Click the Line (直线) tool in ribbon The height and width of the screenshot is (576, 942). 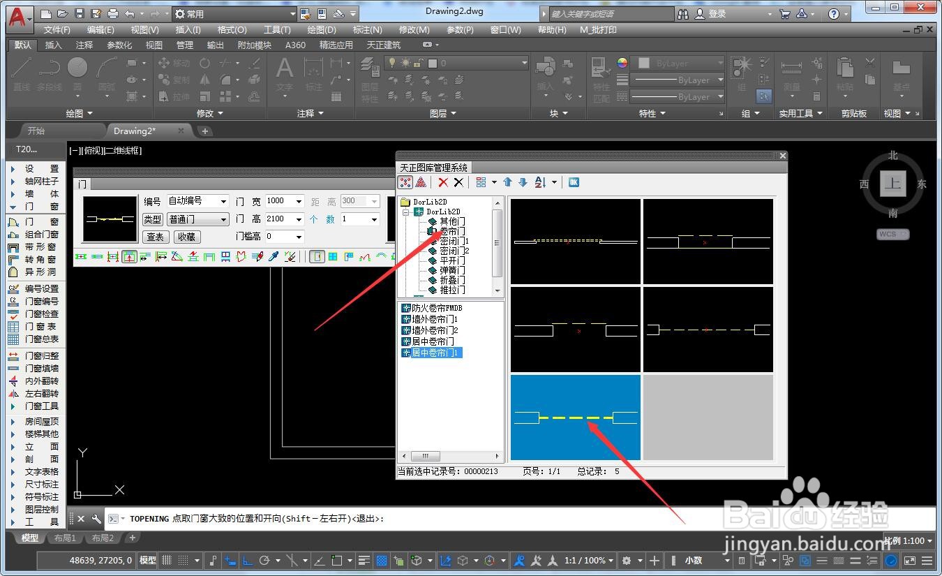coord(21,73)
